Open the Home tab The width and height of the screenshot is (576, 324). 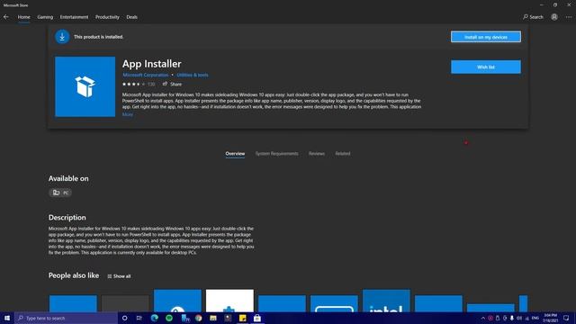tap(24, 17)
